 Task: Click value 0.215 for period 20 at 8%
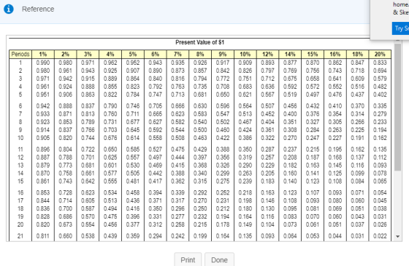(x=200, y=224)
